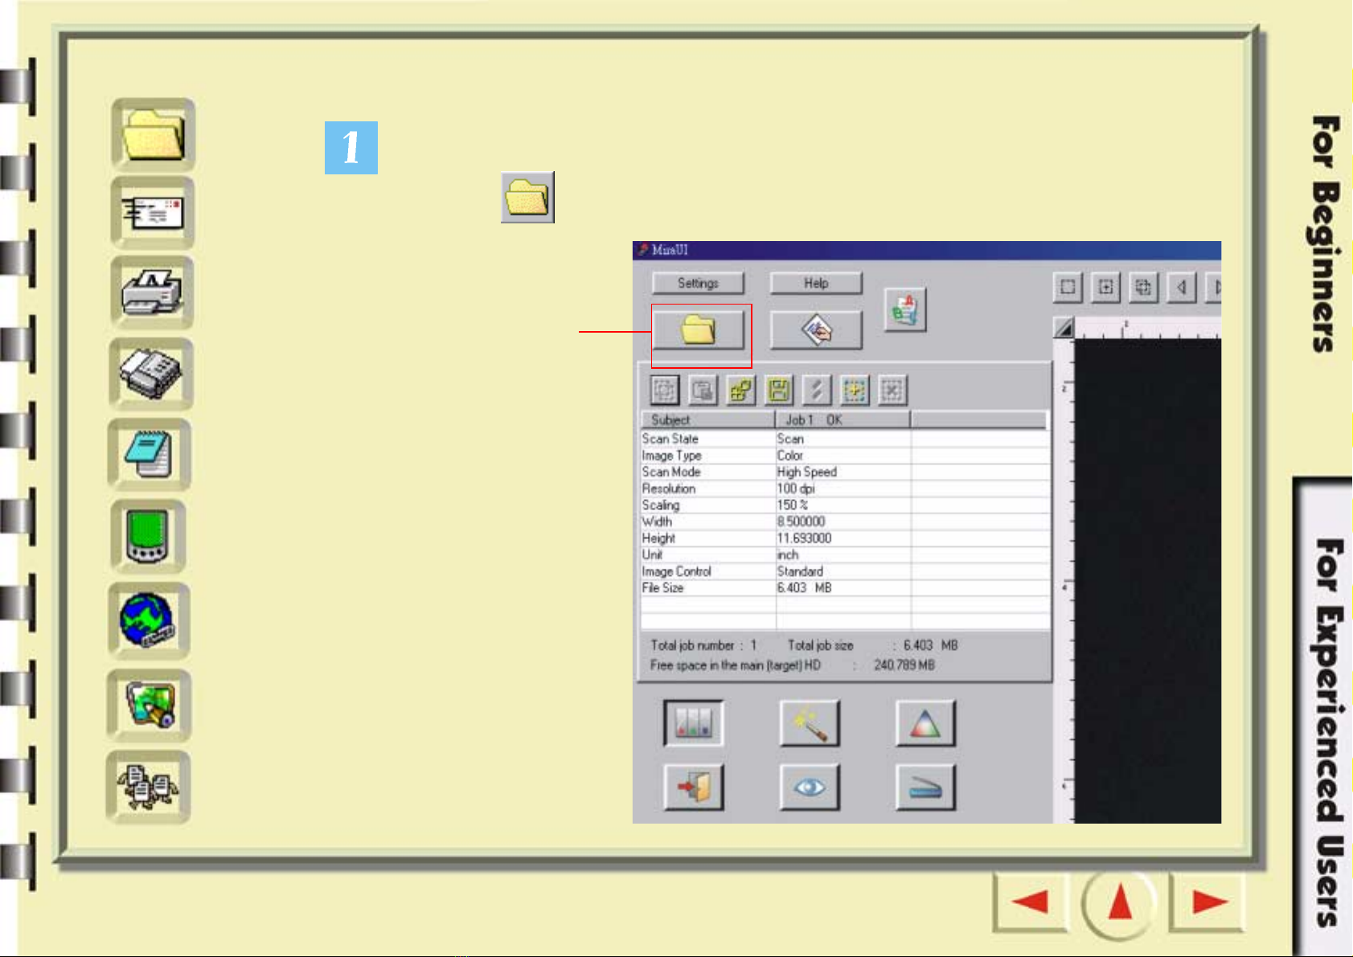Open the fax machine sidebar icon
Image resolution: width=1353 pixels, height=957 pixels.
151,374
